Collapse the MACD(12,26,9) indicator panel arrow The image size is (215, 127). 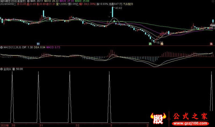pyautogui.click(x=2, y=47)
